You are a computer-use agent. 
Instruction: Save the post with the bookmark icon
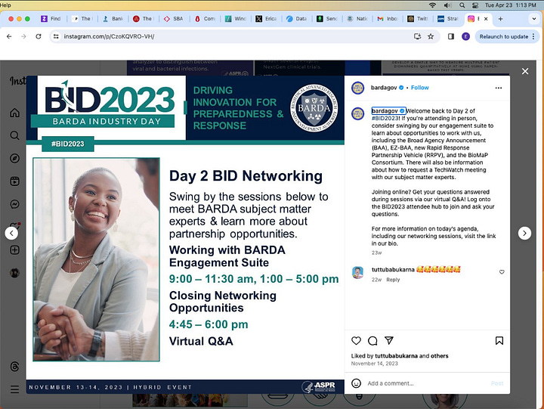[x=499, y=341]
